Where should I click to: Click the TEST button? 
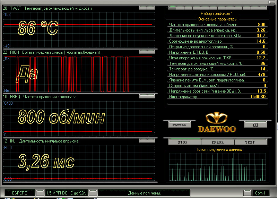pyautogui.click(x=251, y=142)
